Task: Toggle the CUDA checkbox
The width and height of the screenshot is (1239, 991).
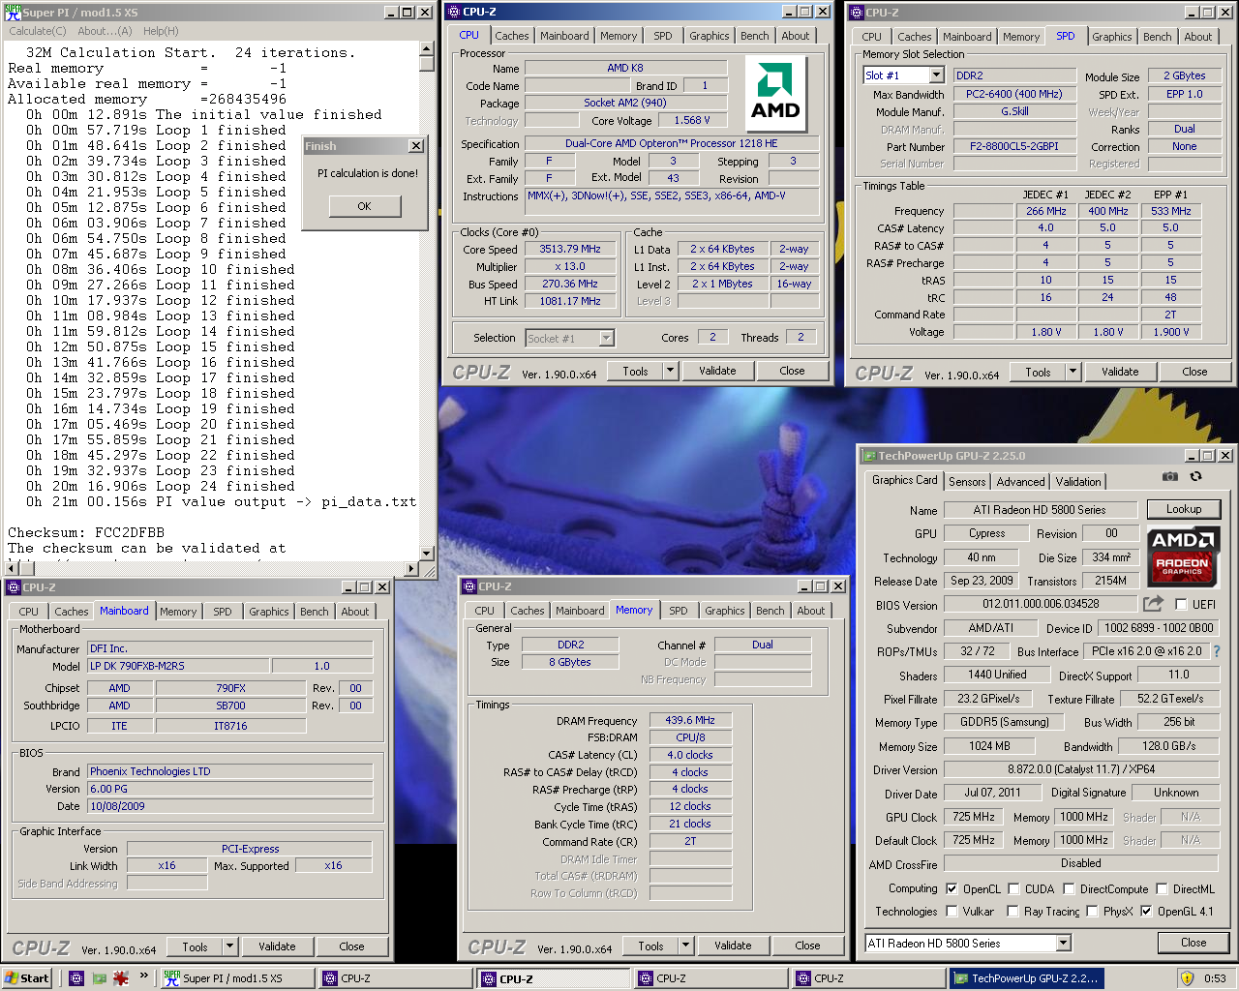Action: [x=1013, y=888]
